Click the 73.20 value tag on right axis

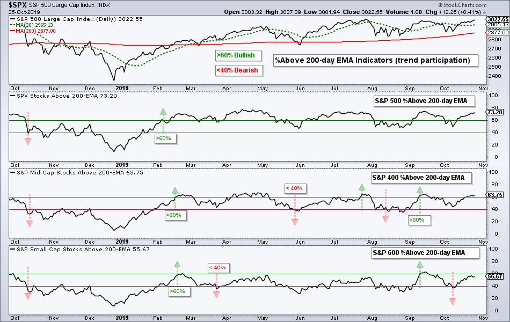(495, 112)
